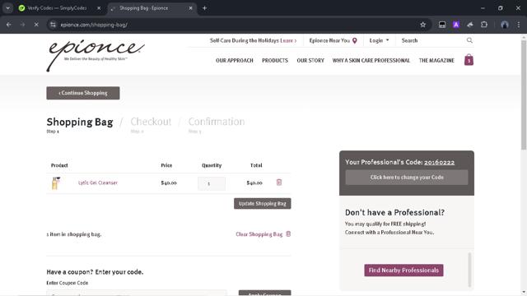This screenshot has height=296, width=527.
Task: Expand the Login dropdown
Action: 379,40
